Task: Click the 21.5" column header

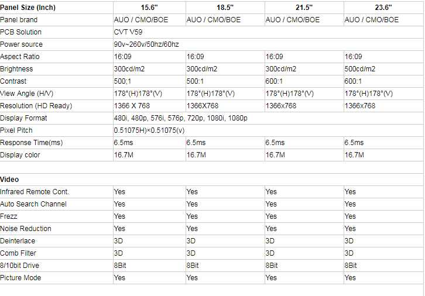Action: [x=304, y=7]
